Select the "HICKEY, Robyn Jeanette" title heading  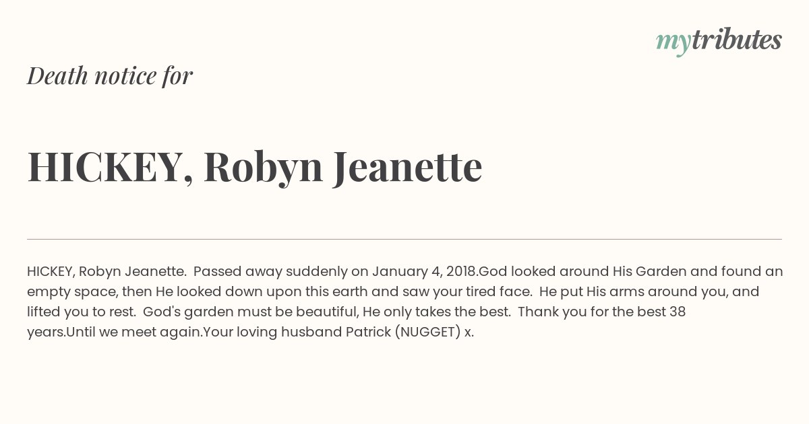pos(255,168)
